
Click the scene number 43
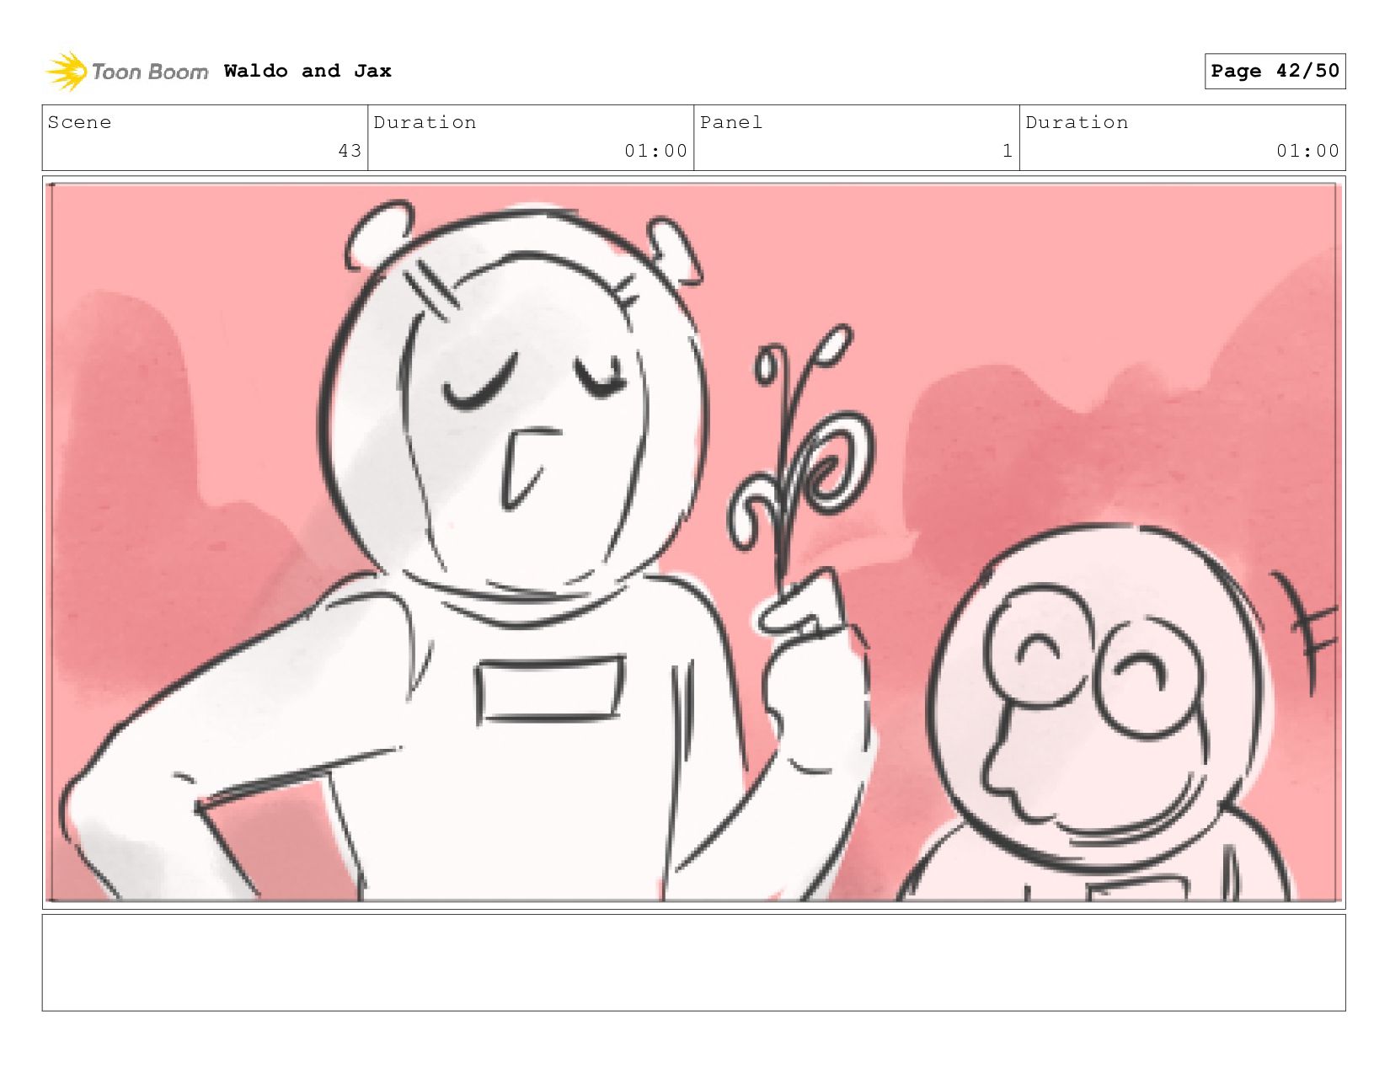(x=350, y=151)
